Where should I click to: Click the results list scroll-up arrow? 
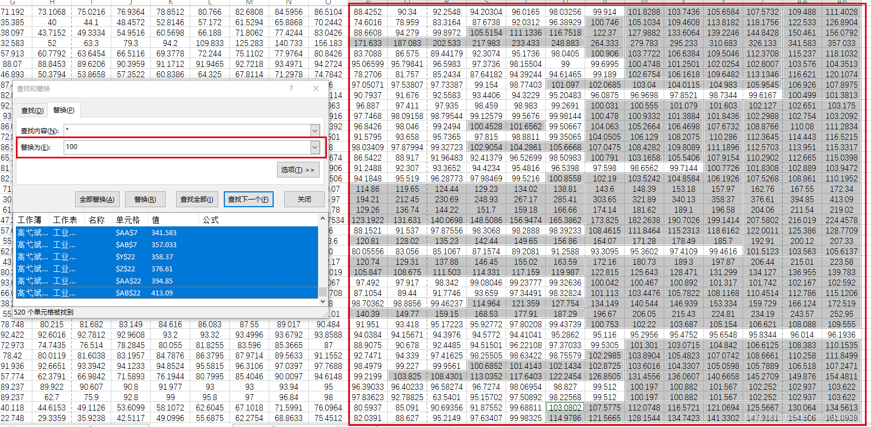(323, 219)
